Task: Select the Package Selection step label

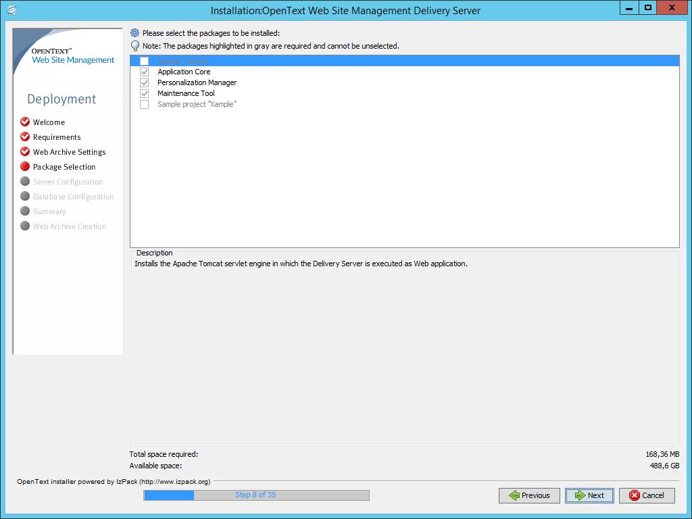Action: [x=64, y=167]
